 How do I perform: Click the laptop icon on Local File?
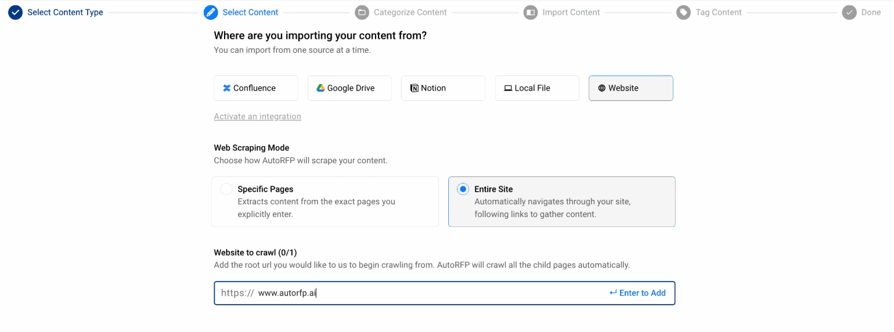tap(508, 88)
